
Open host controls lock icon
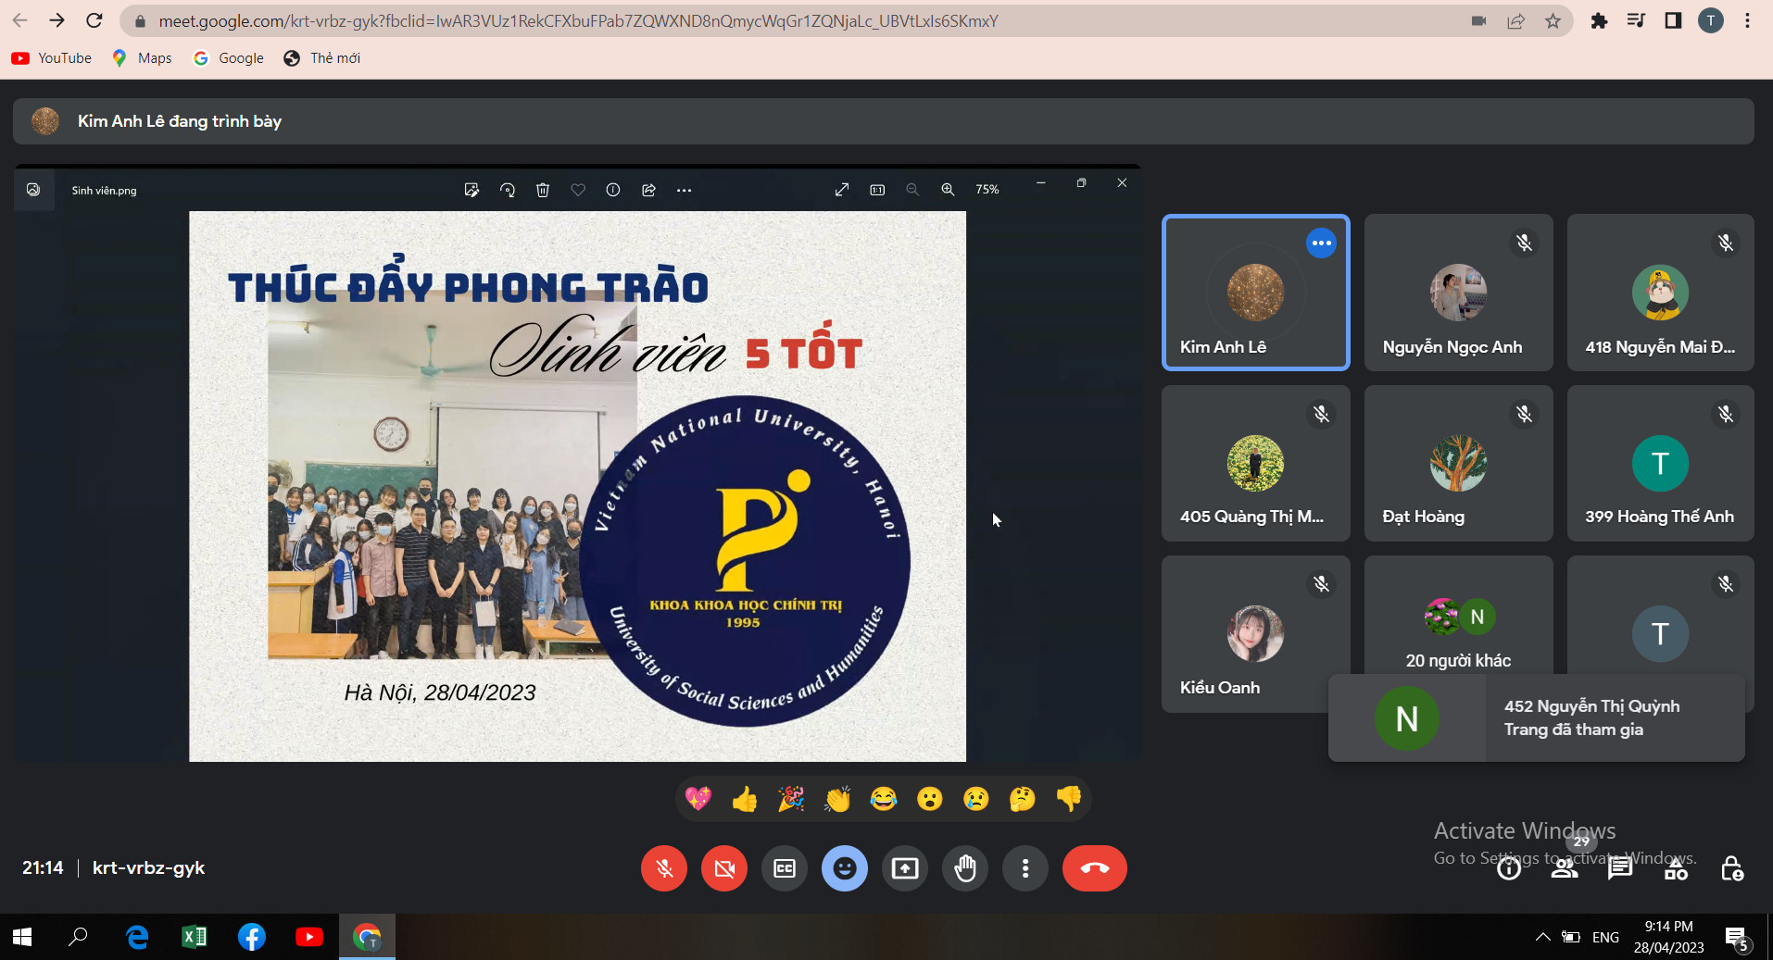click(x=1731, y=868)
